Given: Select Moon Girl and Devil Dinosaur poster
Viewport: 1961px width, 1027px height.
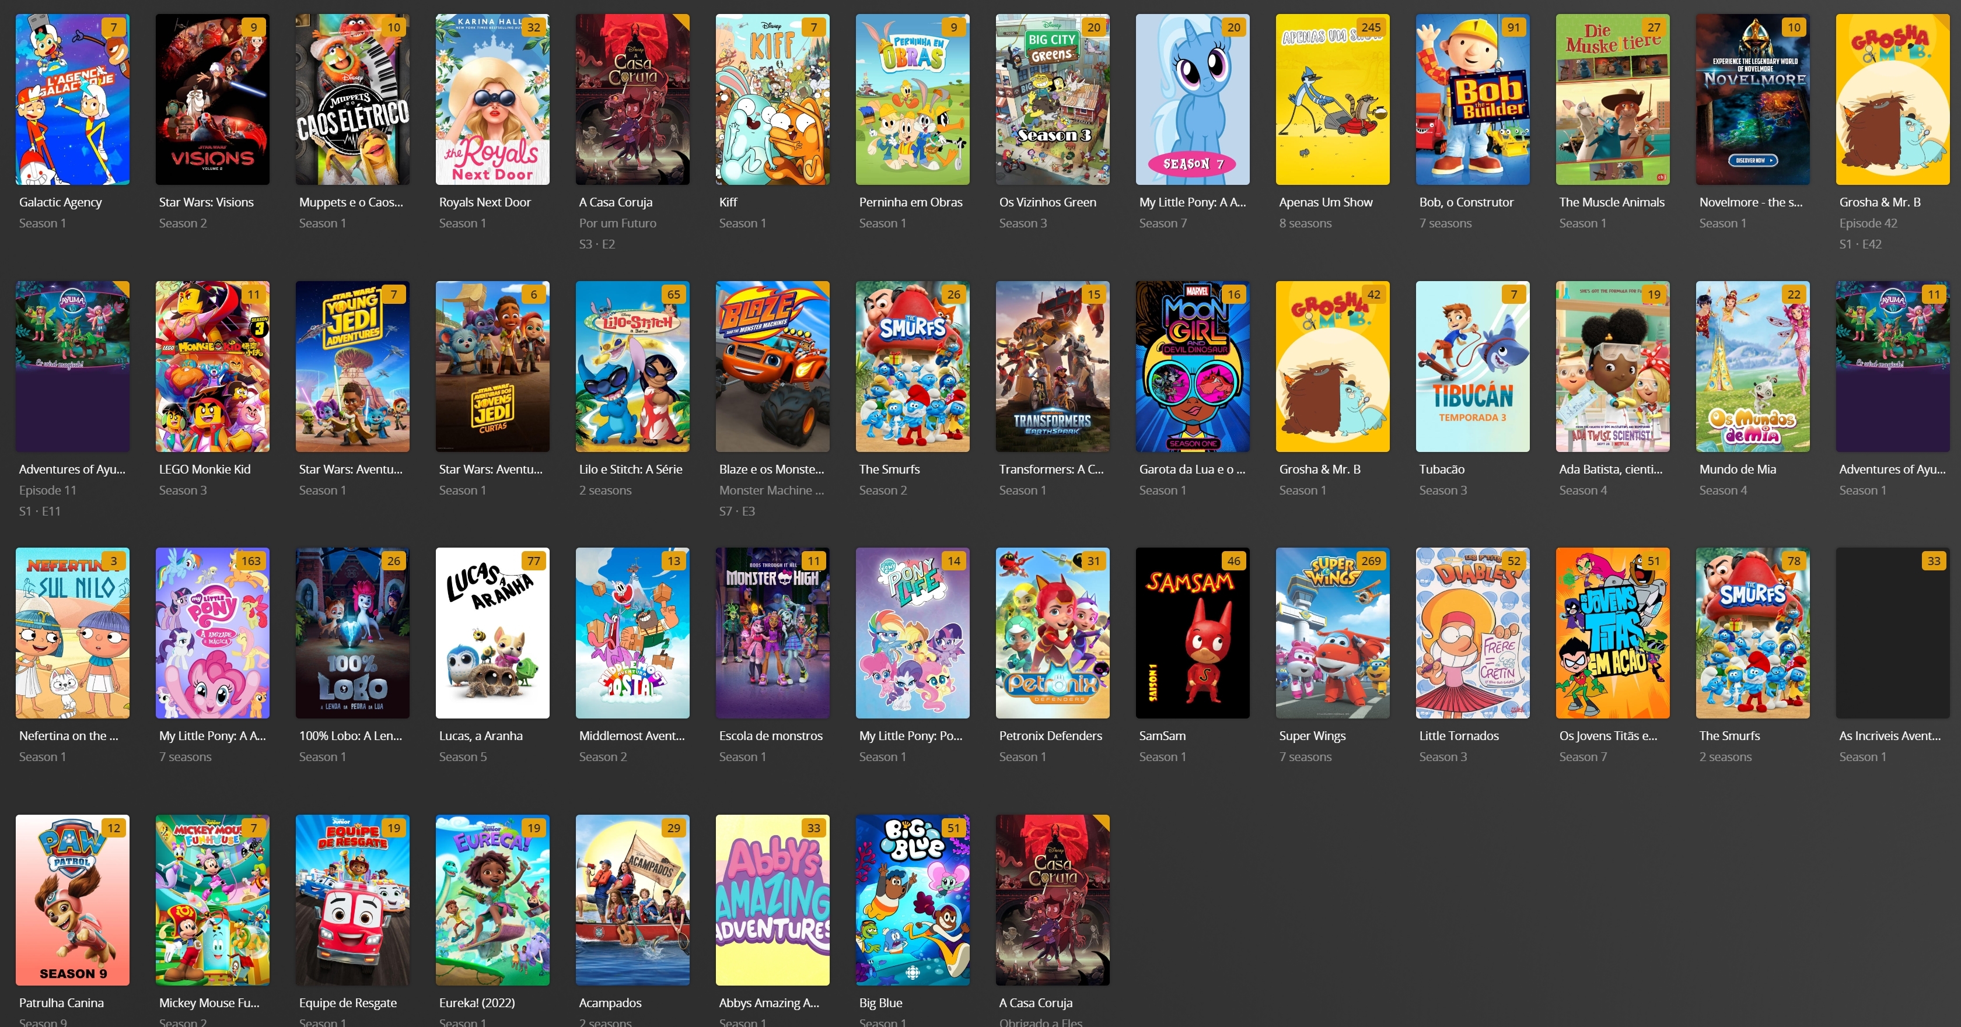Looking at the screenshot, I should tap(1193, 367).
